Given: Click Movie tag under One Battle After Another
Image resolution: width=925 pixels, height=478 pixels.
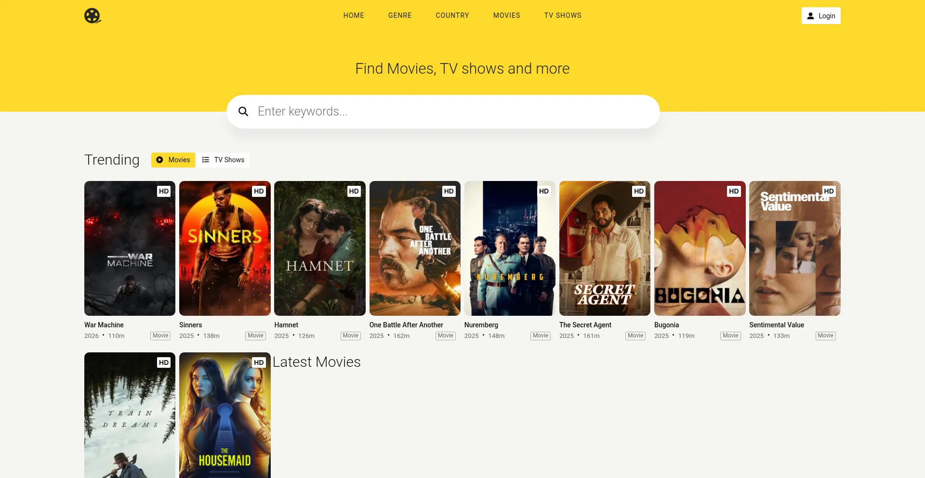Looking at the screenshot, I should tap(446, 336).
